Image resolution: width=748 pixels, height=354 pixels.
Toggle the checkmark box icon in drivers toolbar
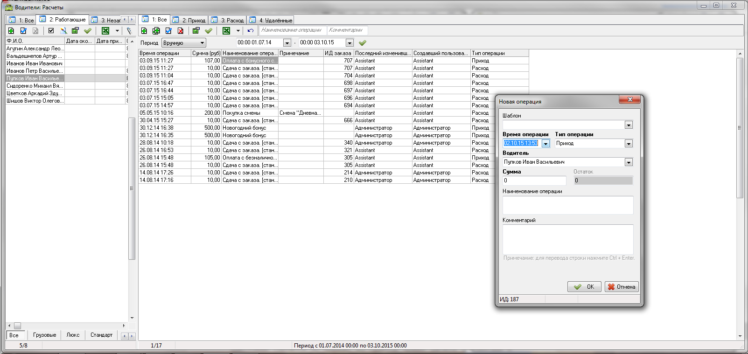point(51,31)
